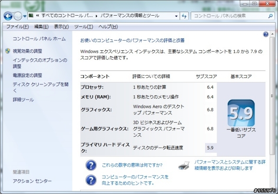The image size is (278, 194).
Task: Open 電源設定の調整 link
Action: (27, 75)
